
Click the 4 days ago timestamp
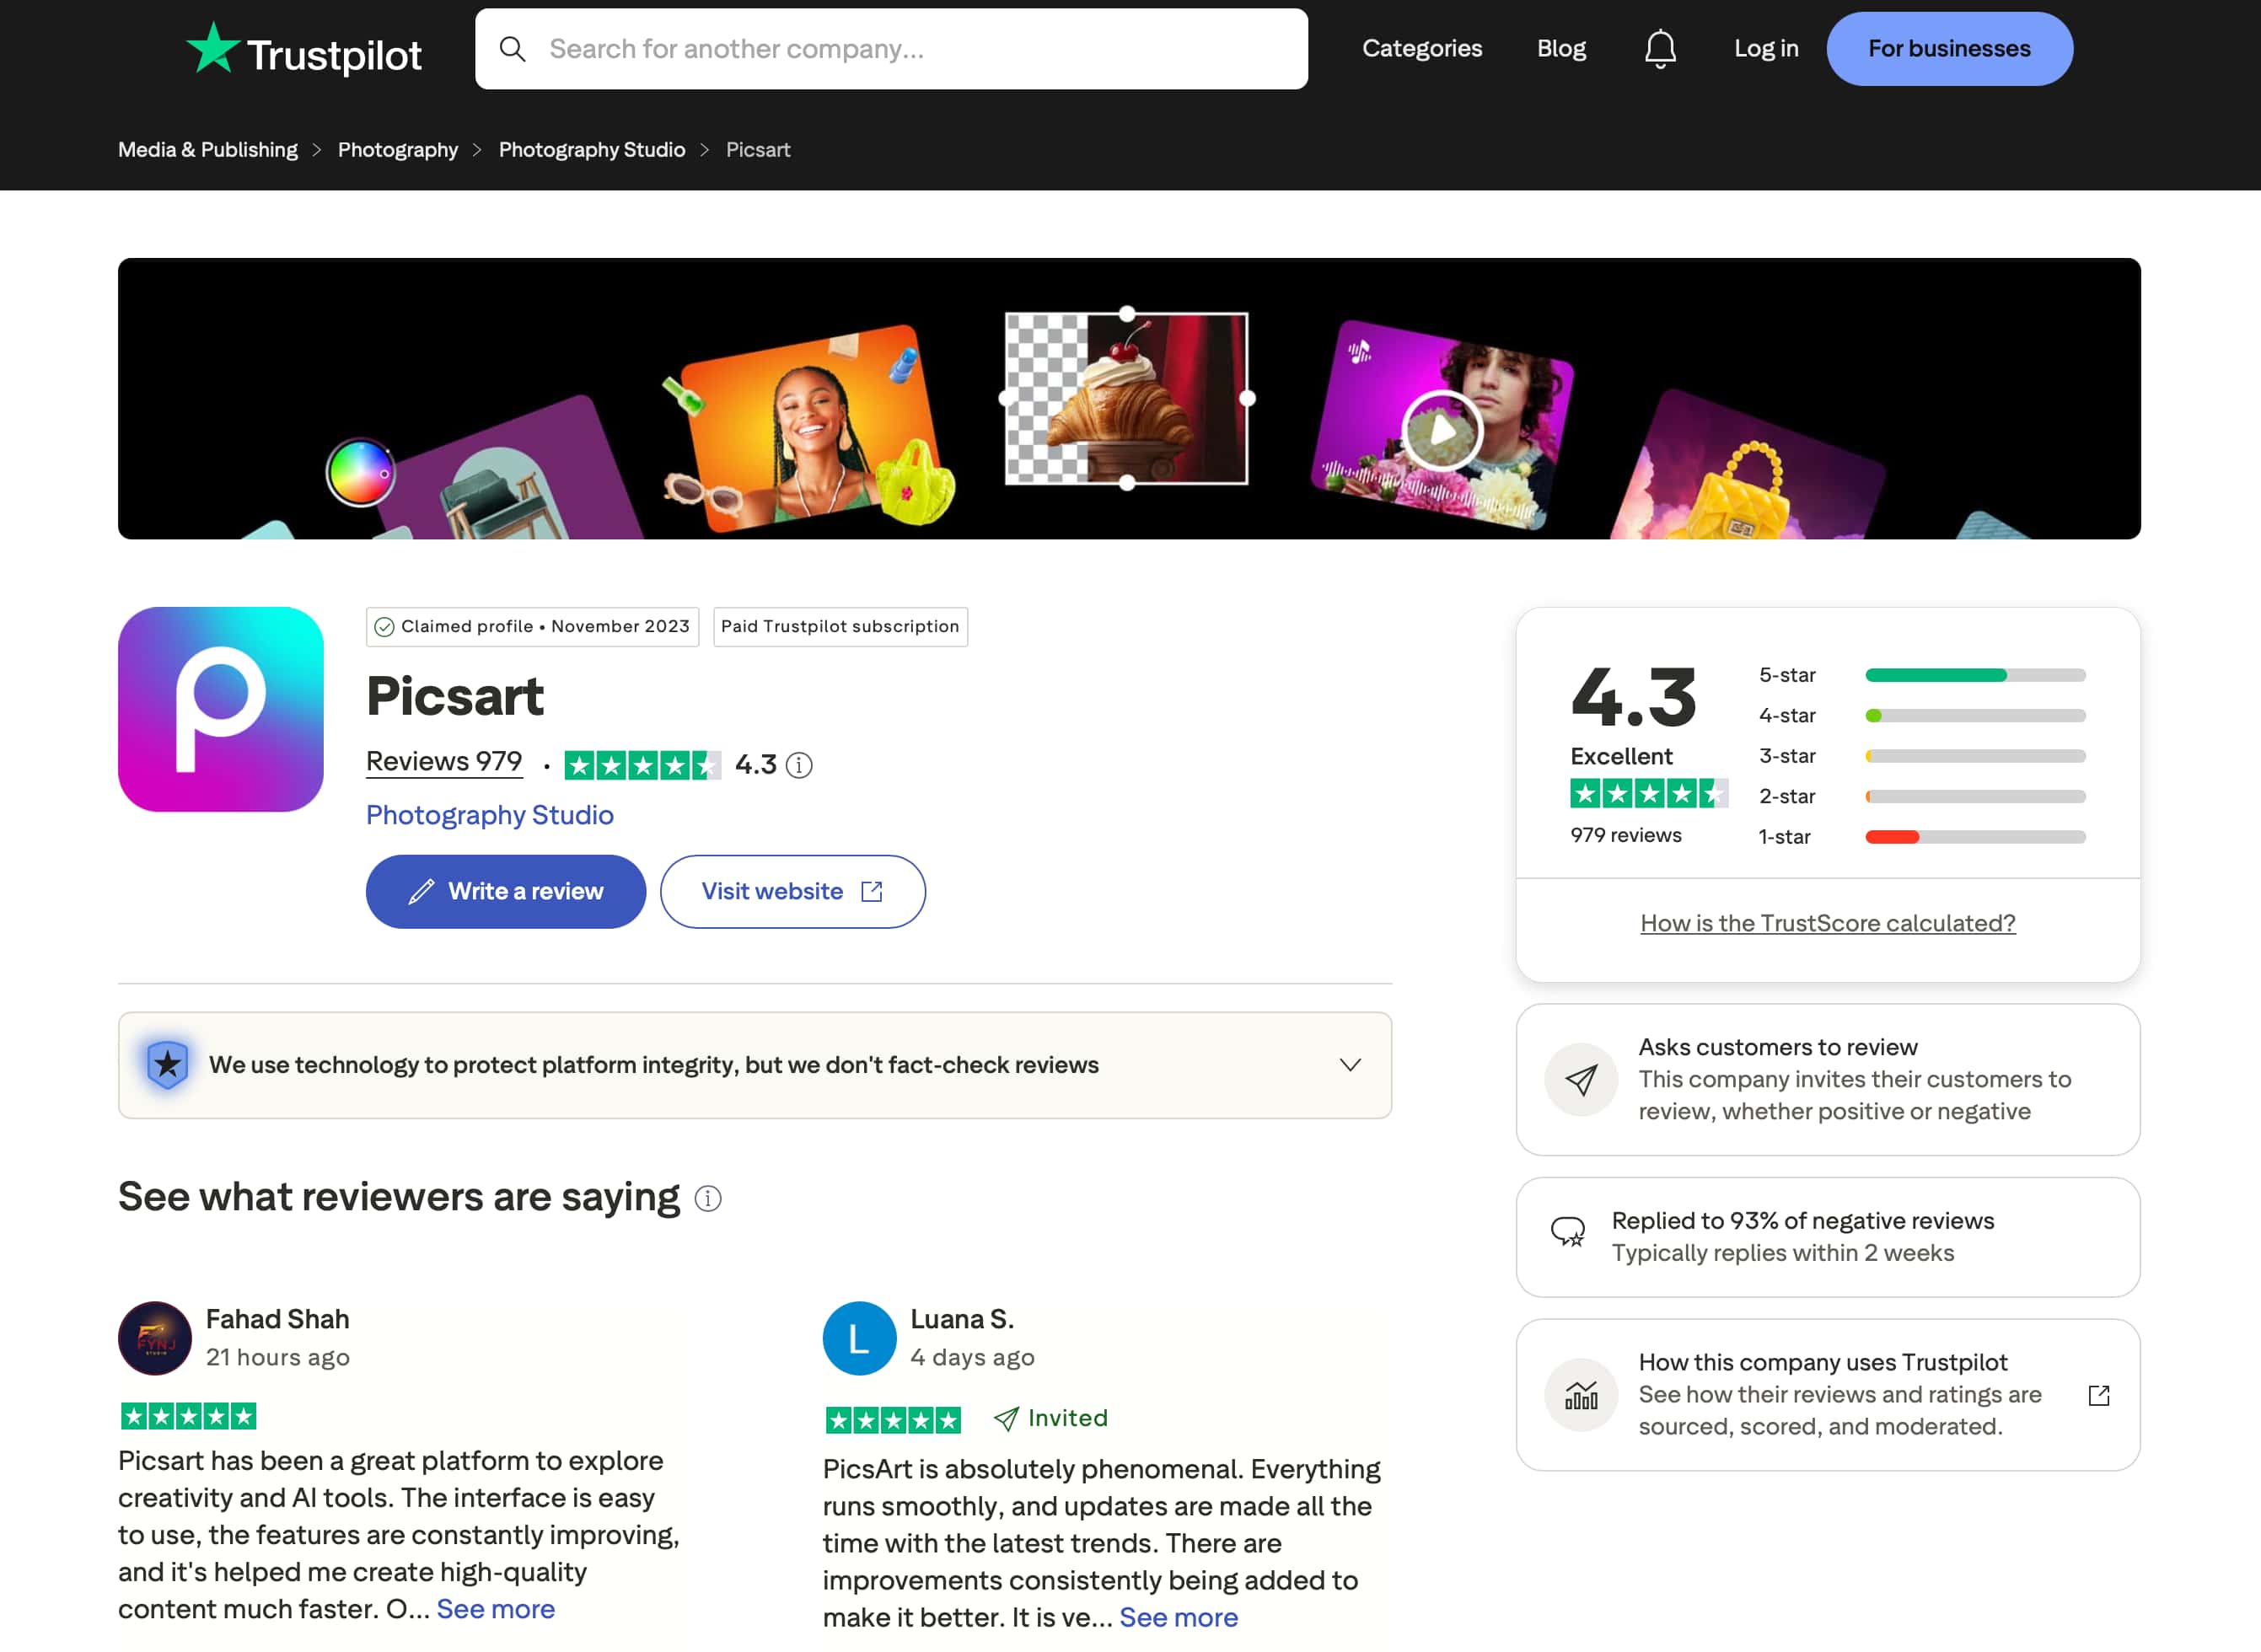(x=972, y=1358)
